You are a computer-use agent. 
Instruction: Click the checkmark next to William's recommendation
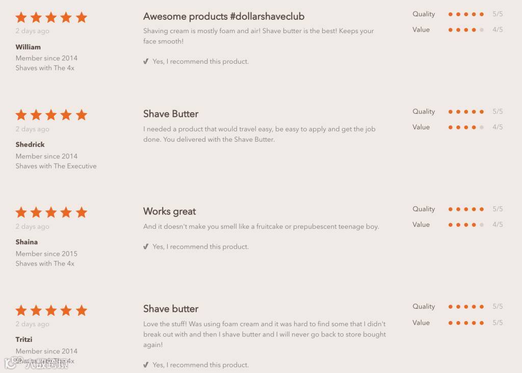(146, 62)
